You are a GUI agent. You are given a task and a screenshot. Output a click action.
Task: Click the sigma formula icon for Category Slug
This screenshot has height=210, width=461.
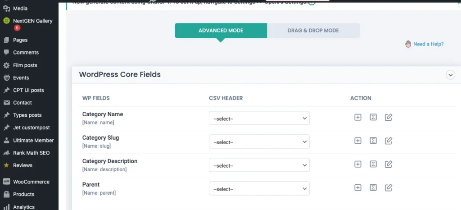[373, 141]
